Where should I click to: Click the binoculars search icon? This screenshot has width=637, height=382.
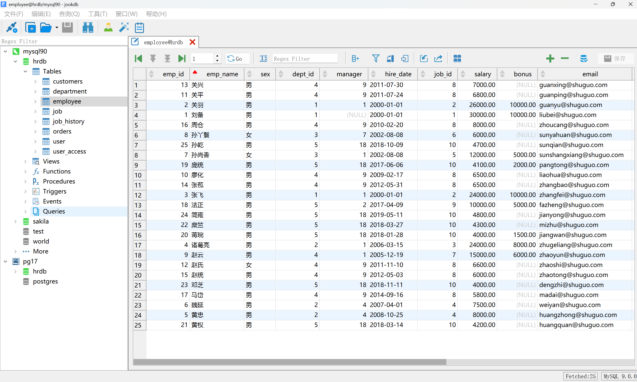[88, 27]
